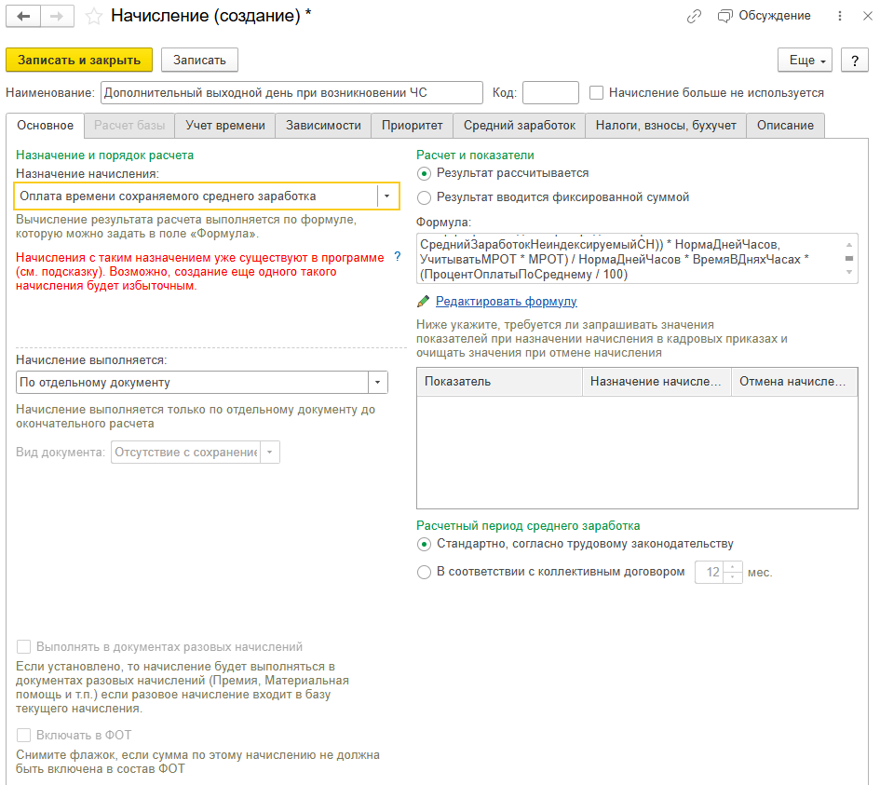Expand the Начисление выполняется dropdown arrow
The height and width of the screenshot is (785, 880).
pos(378,382)
